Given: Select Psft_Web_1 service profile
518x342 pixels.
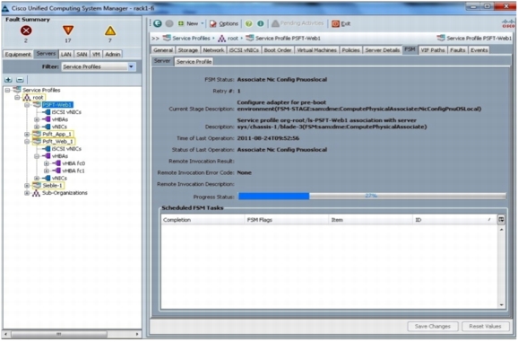Looking at the screenshot, I should coord(57,142).
